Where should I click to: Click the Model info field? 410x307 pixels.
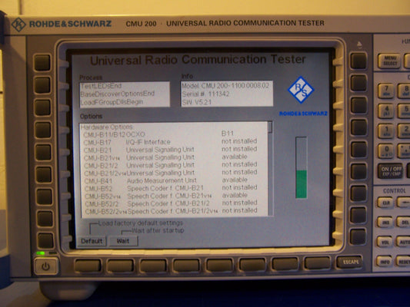coord(225,86)
